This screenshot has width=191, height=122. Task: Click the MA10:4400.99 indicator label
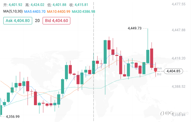click(x=59, y=12)
